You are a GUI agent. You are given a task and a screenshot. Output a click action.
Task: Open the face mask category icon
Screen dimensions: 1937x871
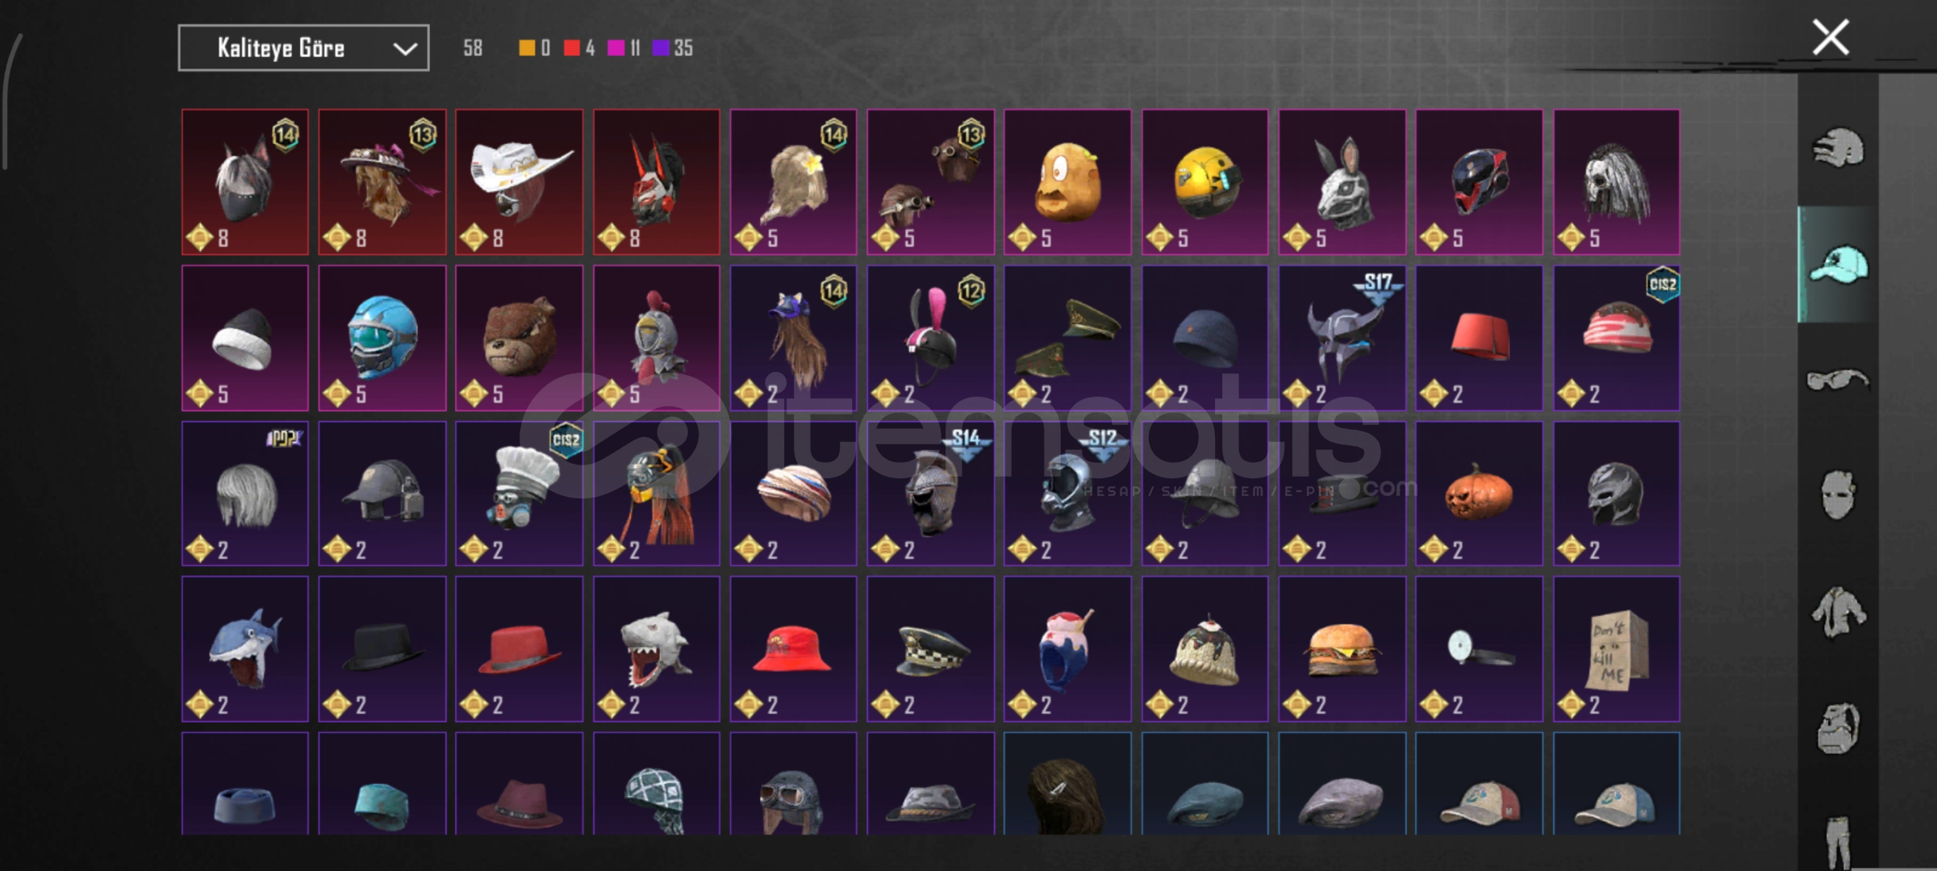[x=1839, y=494]
